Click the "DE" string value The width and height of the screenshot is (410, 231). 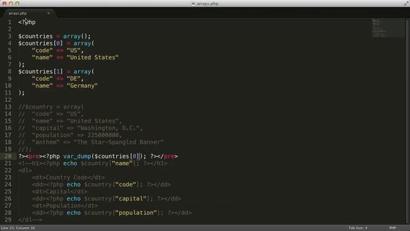point(74,78)
